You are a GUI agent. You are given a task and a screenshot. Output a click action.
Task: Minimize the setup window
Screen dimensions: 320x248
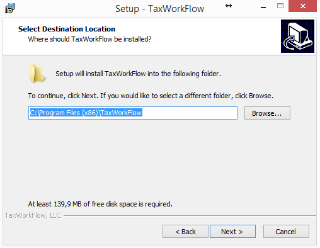(263, 8)
